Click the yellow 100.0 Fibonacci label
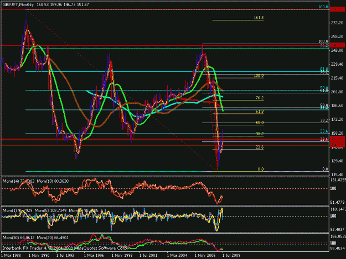 coord(259,76)
